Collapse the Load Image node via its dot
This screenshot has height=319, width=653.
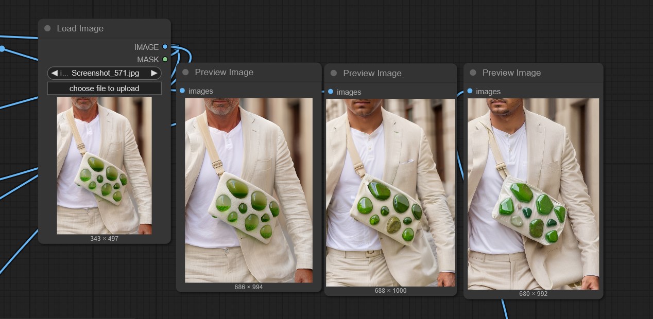coord(47,28)
